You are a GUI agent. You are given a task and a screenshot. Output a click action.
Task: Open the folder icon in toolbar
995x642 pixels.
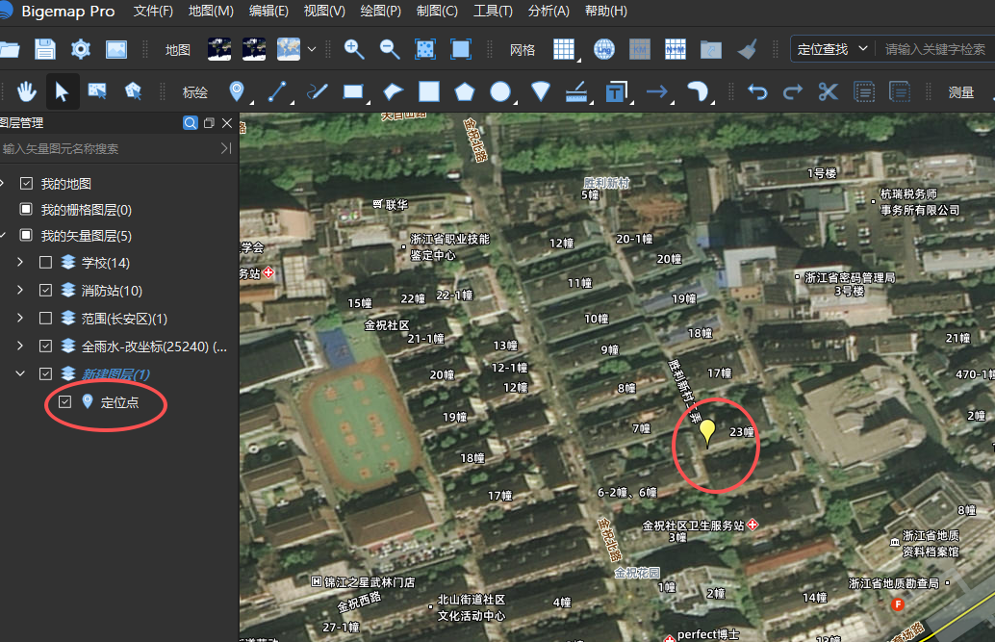9,49
